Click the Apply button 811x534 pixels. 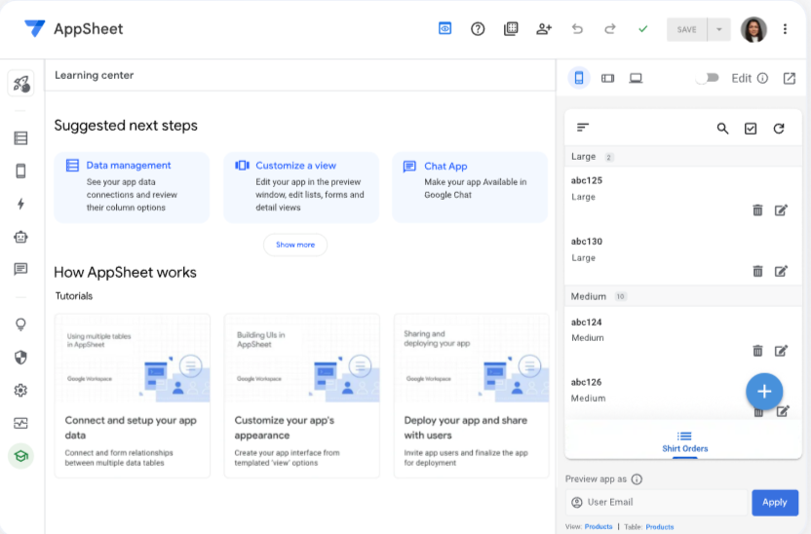point(775,503)
